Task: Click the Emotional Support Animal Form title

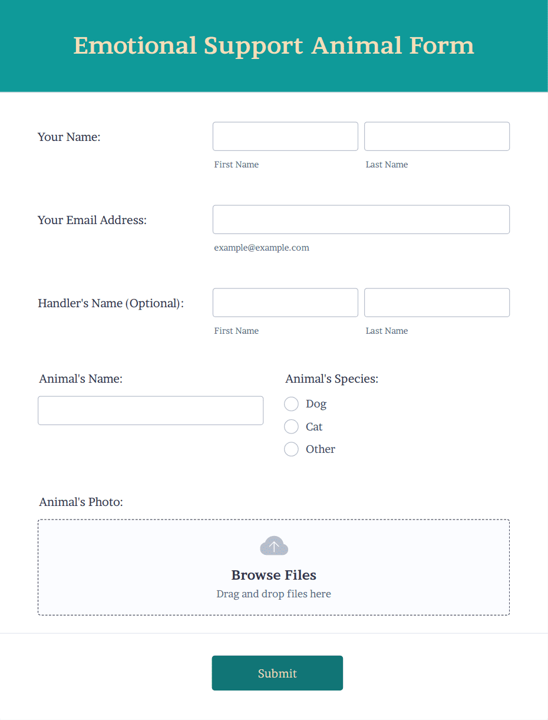Action: pyautogui.click(x=273, y=45)
